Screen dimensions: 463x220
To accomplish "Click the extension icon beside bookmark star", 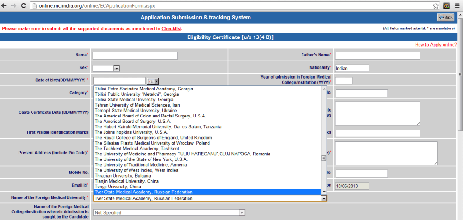I will (446, 6).
